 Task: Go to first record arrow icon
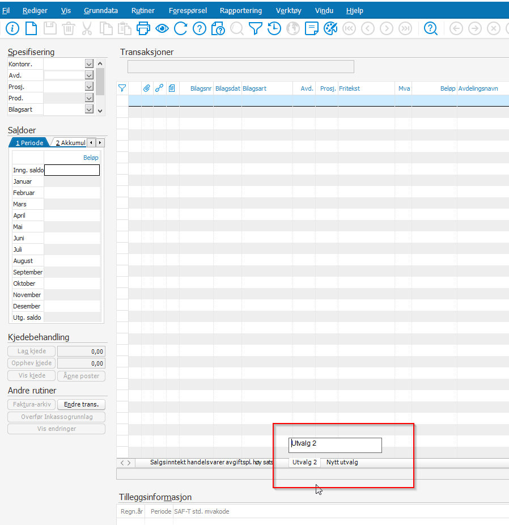[349, 28]
